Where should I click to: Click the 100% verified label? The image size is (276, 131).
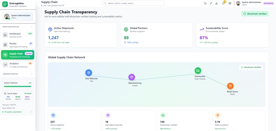(x=131, y=42)
